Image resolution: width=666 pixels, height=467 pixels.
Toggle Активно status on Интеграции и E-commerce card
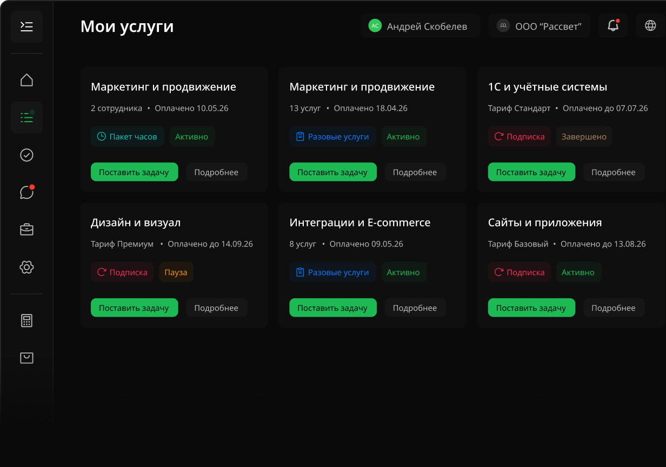tap(404, 272)
